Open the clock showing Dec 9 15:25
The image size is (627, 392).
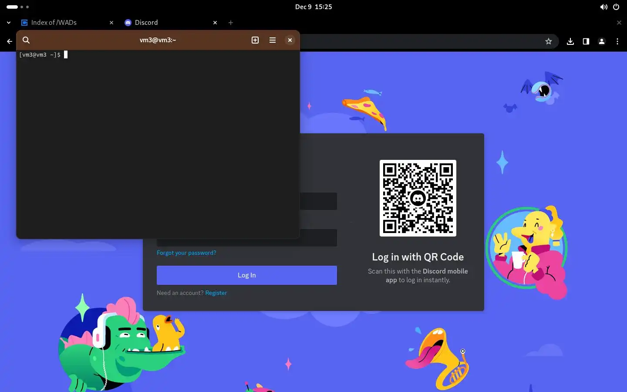coord(313,7)
